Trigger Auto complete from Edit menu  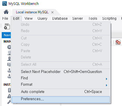coord(61,92)
